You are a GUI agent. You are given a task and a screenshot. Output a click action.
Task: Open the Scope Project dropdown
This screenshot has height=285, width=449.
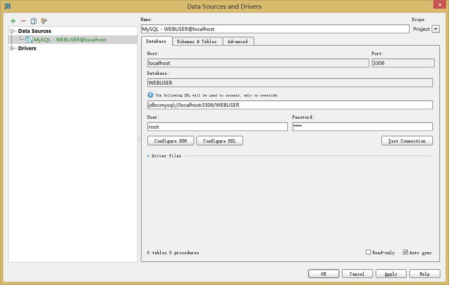click(435, 29)
